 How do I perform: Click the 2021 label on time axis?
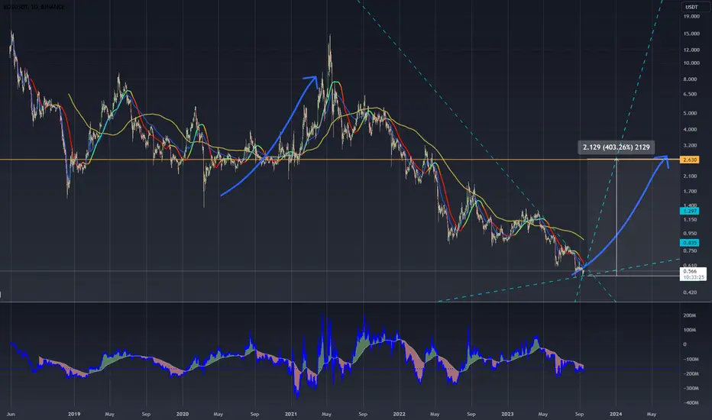[x=290, y=414]
